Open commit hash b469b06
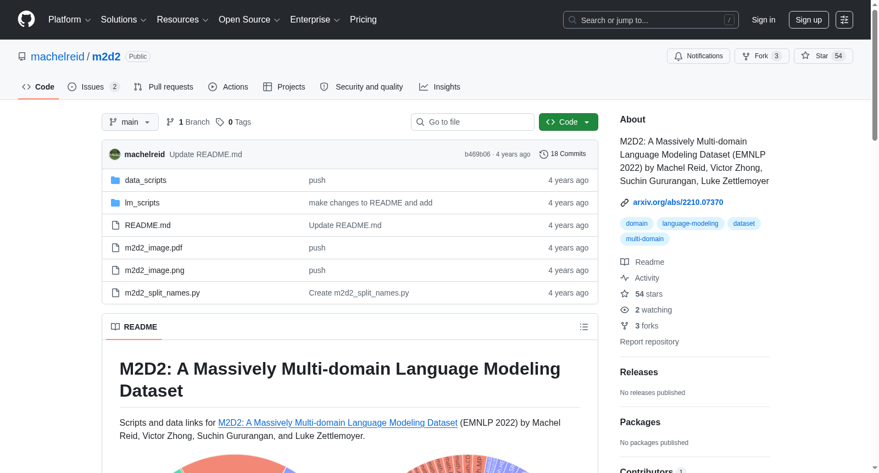879x473 pixels. (477, 154)
